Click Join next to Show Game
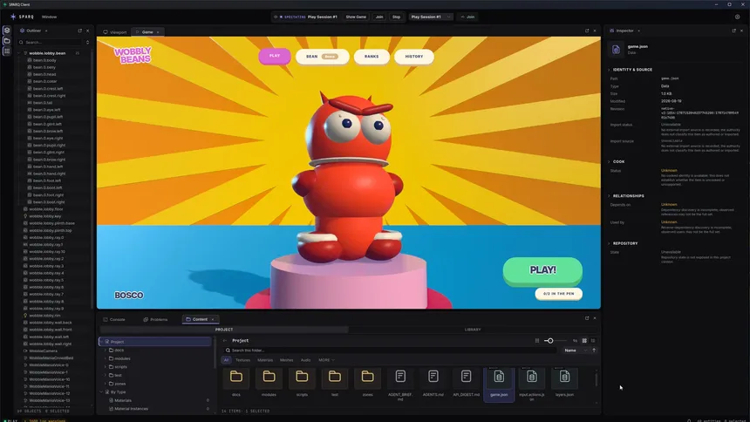The image size is (750, 422). [379, 17]
